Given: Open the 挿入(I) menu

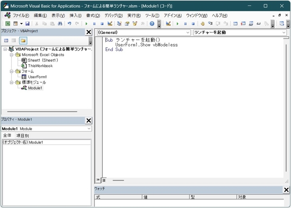Looking at the screenshot, I should coord(76,16).
